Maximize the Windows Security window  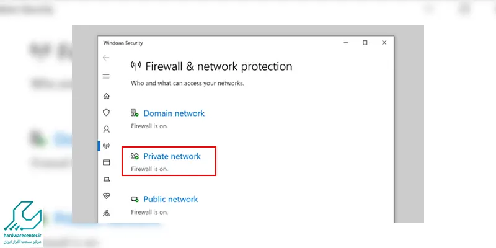pos(365,43)
